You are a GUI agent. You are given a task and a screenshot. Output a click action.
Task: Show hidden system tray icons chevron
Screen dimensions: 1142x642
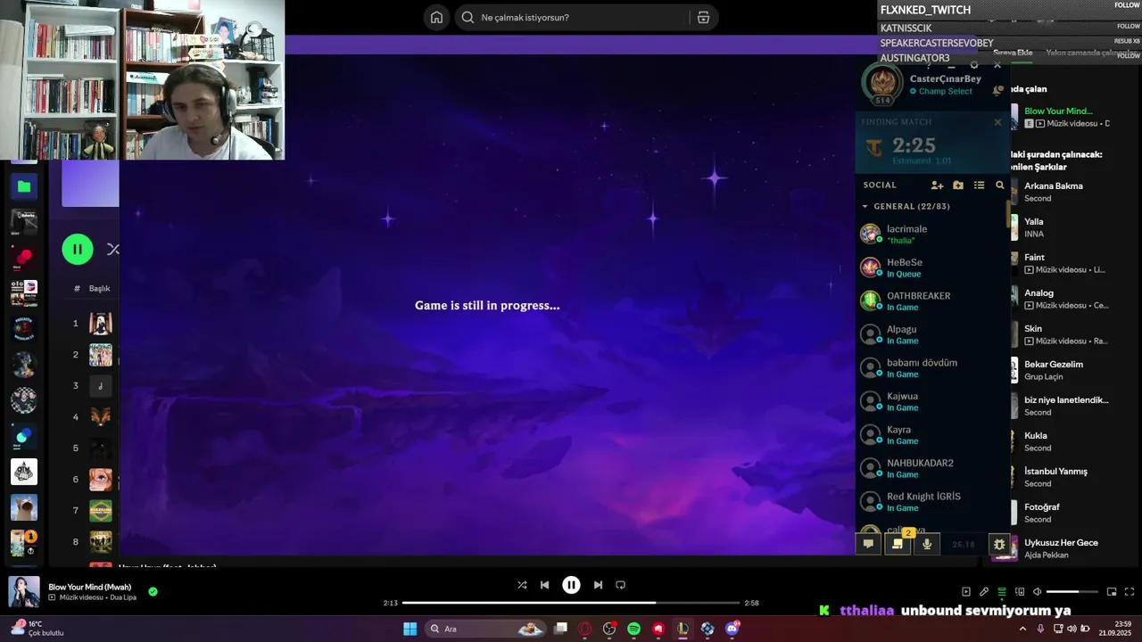point(1022,629)
